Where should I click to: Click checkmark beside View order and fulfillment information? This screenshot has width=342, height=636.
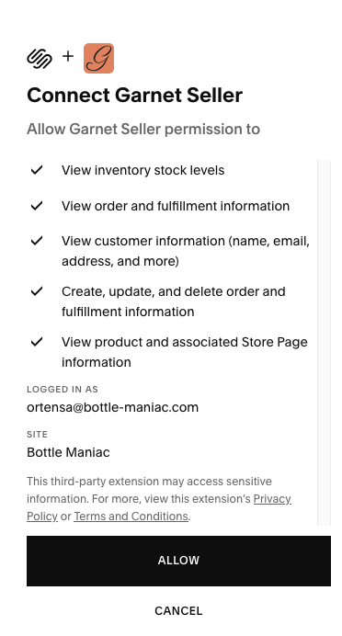coord(37,206)
